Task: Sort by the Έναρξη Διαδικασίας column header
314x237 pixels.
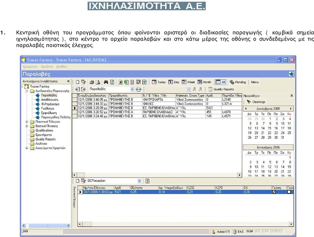Action: click(x=93, y=96)
